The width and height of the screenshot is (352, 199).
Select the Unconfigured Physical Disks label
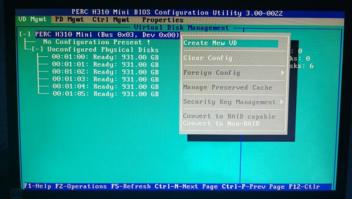[x=103, y=49]
